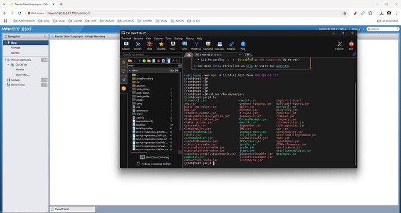Collapse the Virtual Machines tree node
401x213 pixels.
pos(5,59)
